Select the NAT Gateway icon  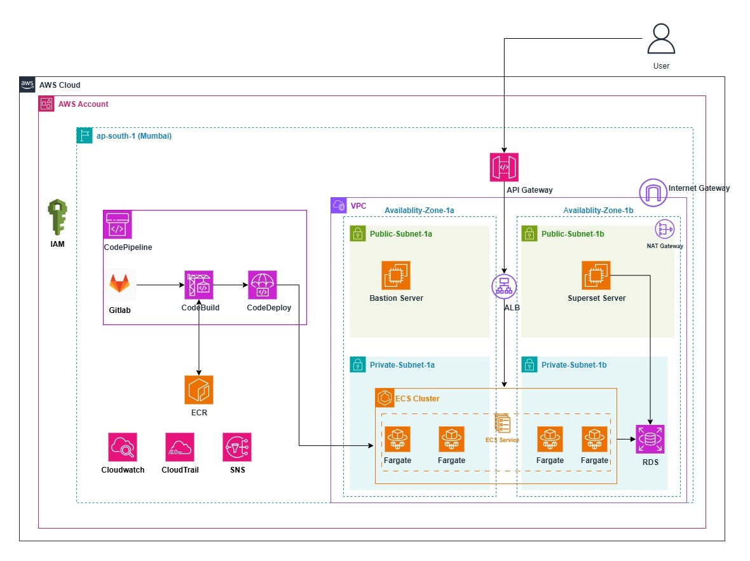point(665,230)
